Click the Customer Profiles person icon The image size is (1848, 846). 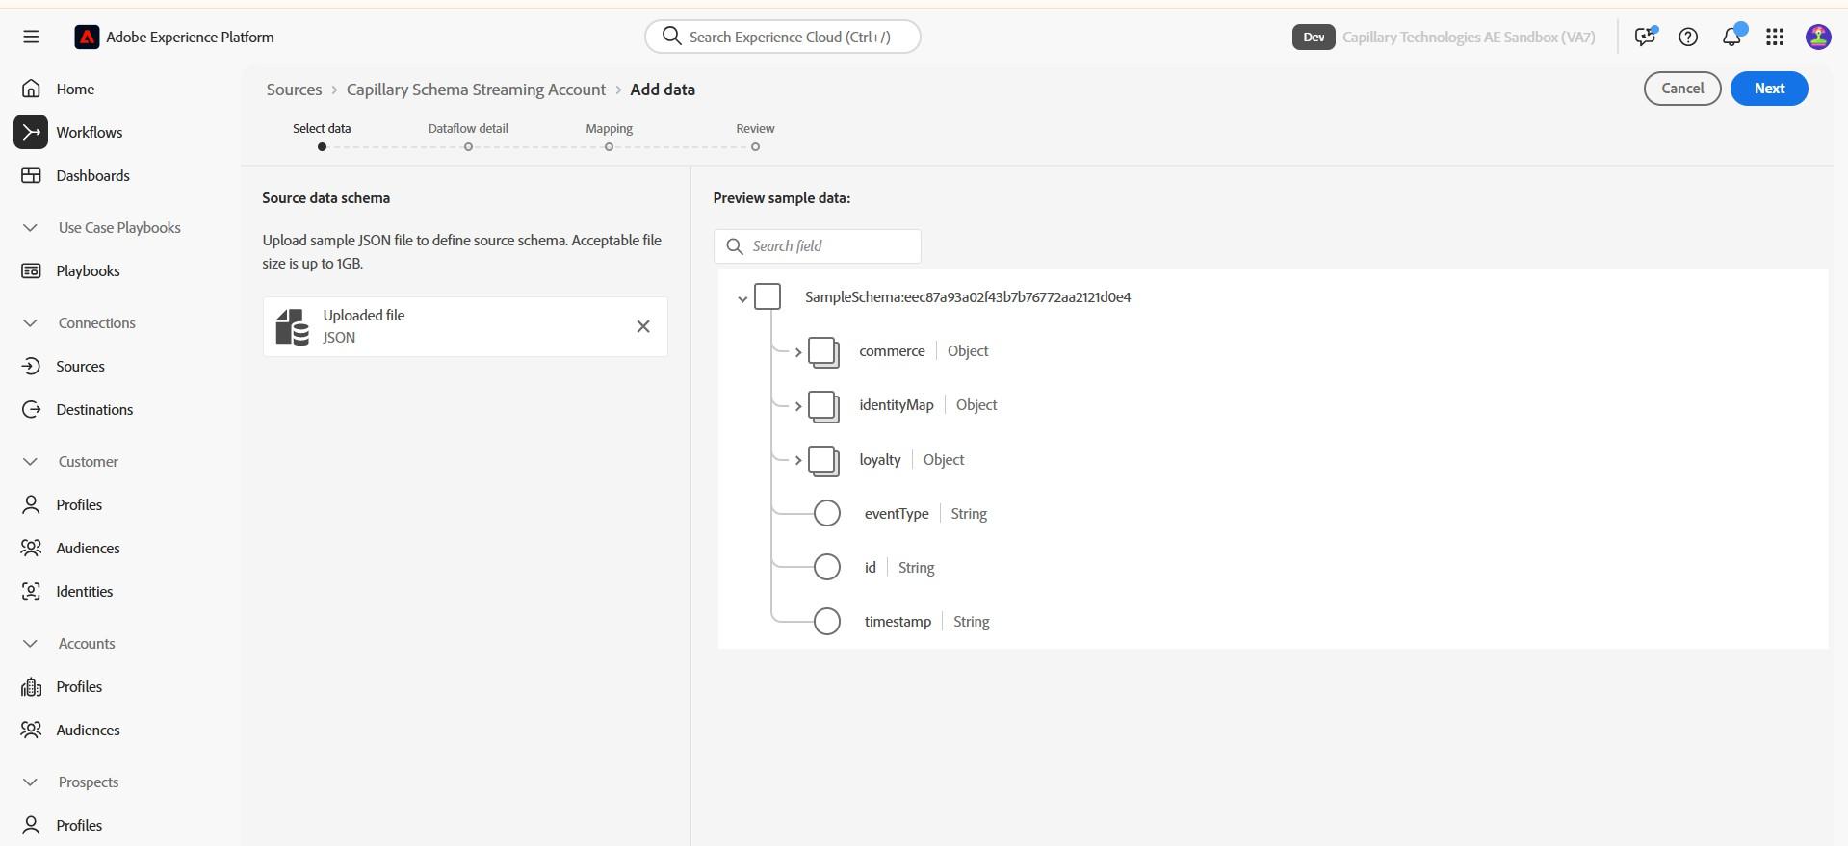coord(31,504)
